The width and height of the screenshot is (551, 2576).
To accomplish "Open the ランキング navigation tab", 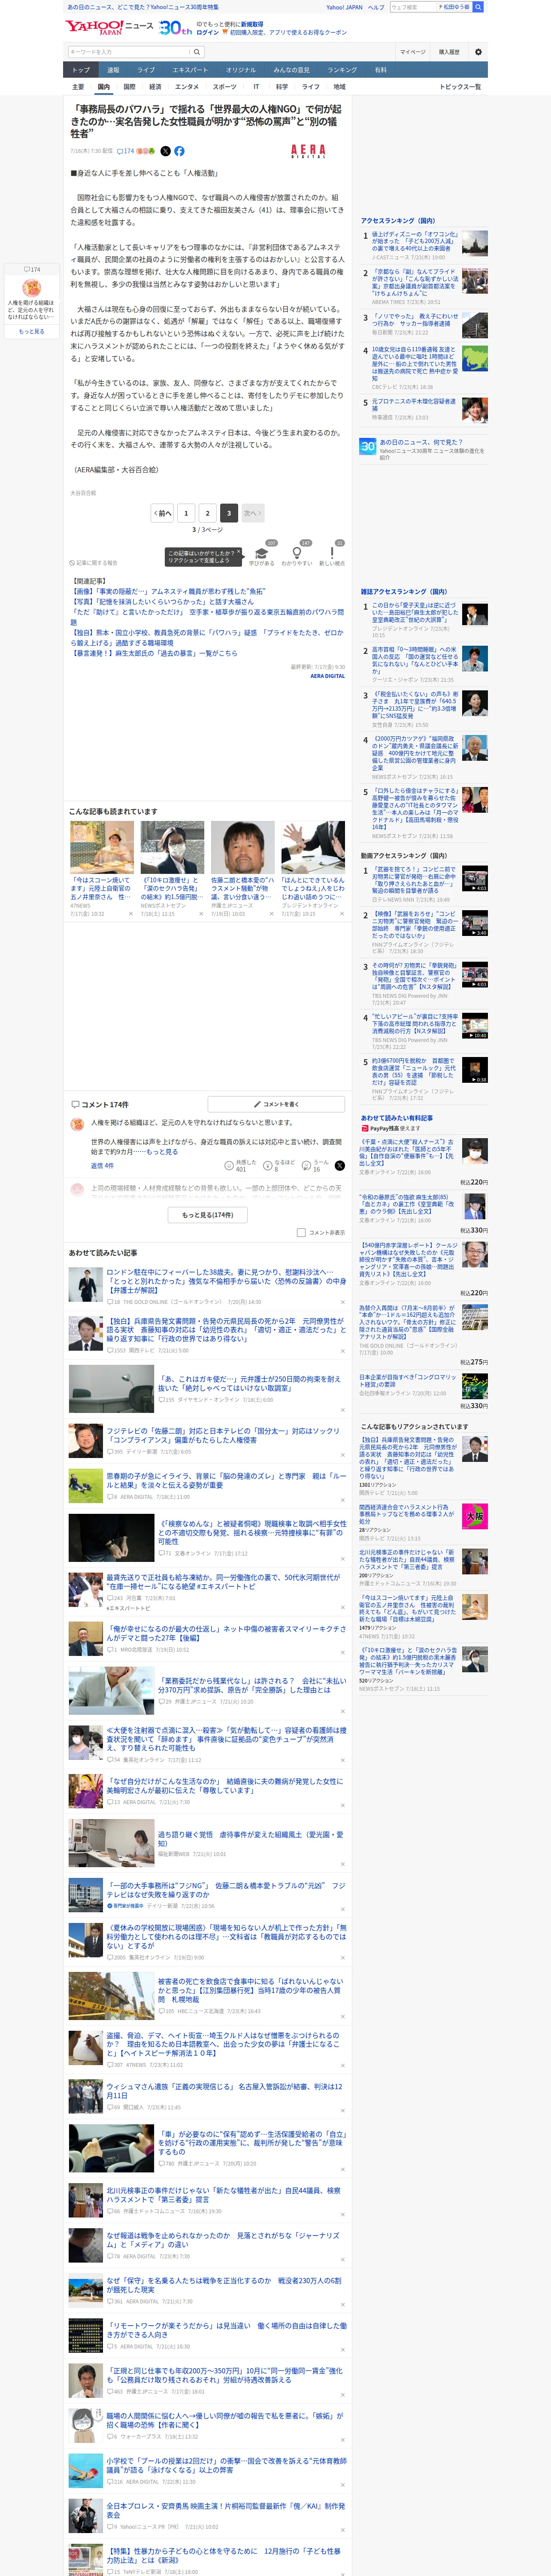I will [342, 70].
